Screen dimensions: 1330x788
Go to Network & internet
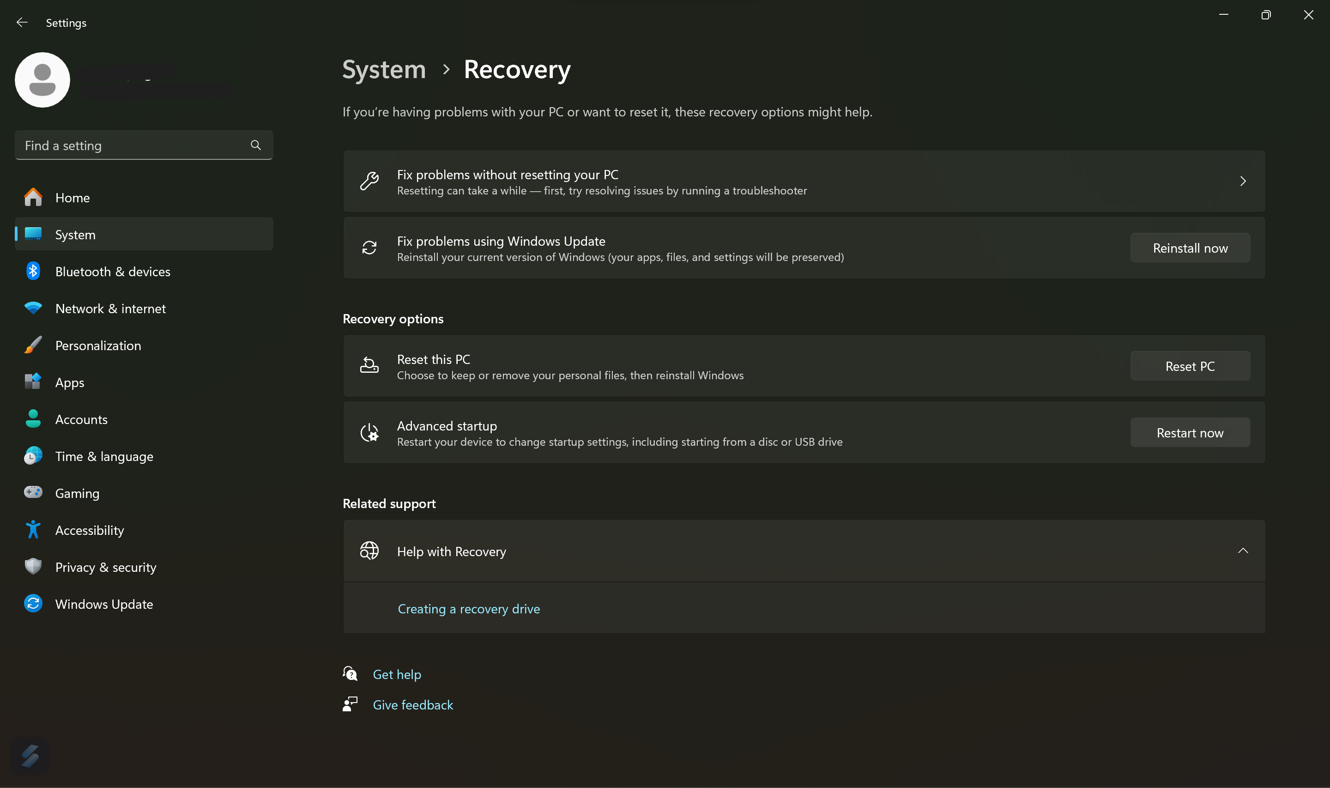point(144,309)
